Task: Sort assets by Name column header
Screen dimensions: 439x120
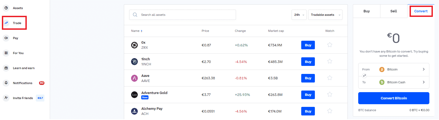Action: [x=136, y=31]
